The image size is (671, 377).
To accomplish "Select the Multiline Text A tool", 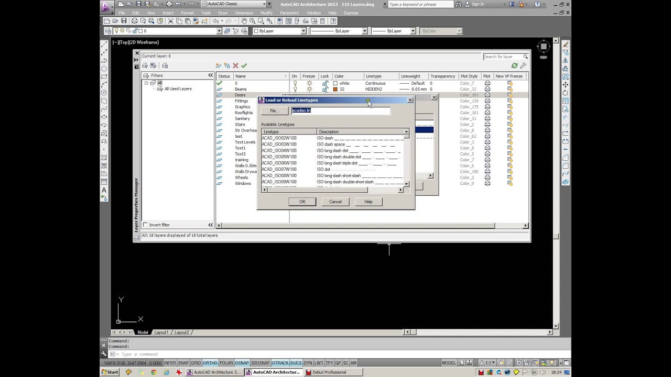I will 104,190.
